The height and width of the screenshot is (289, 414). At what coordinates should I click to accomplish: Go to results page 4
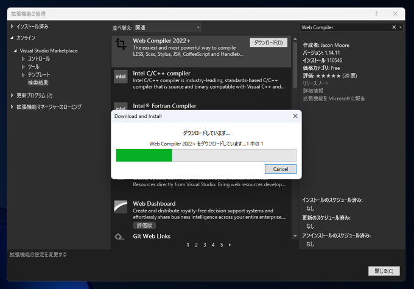click(x=213, y=245)
